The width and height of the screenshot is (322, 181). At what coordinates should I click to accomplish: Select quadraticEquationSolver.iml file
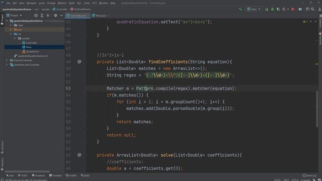click(31, 56)
